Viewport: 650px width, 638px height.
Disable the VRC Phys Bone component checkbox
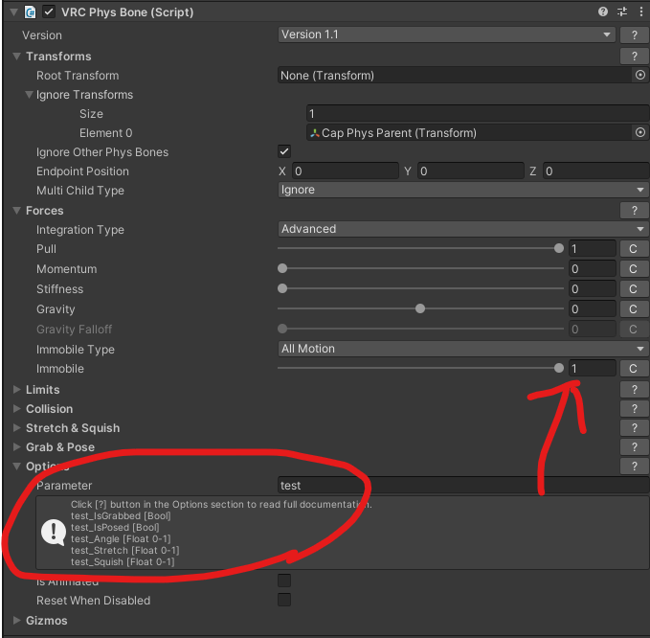pos(49,11)
